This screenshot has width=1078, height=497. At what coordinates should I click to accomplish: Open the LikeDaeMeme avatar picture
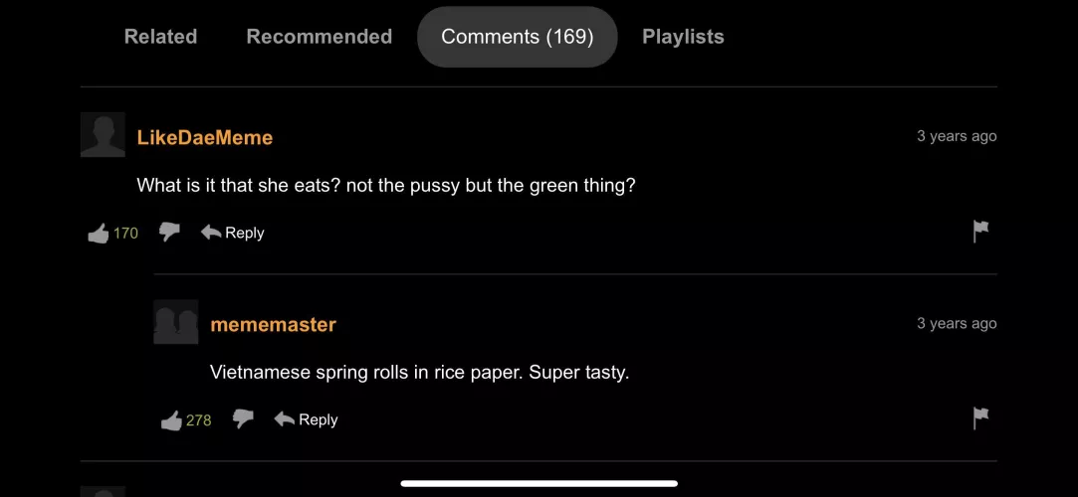tap(103, 134)
